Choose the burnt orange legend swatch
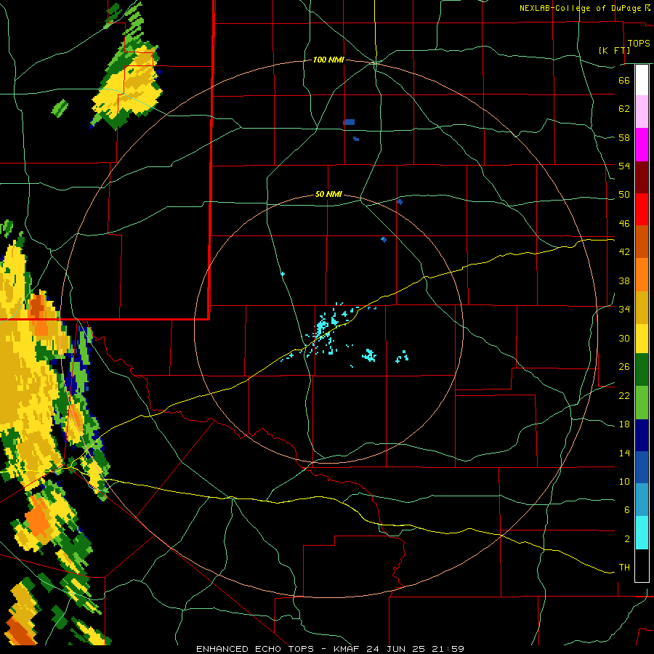Screen dimensions: 654x654 (x=642, y=242)
